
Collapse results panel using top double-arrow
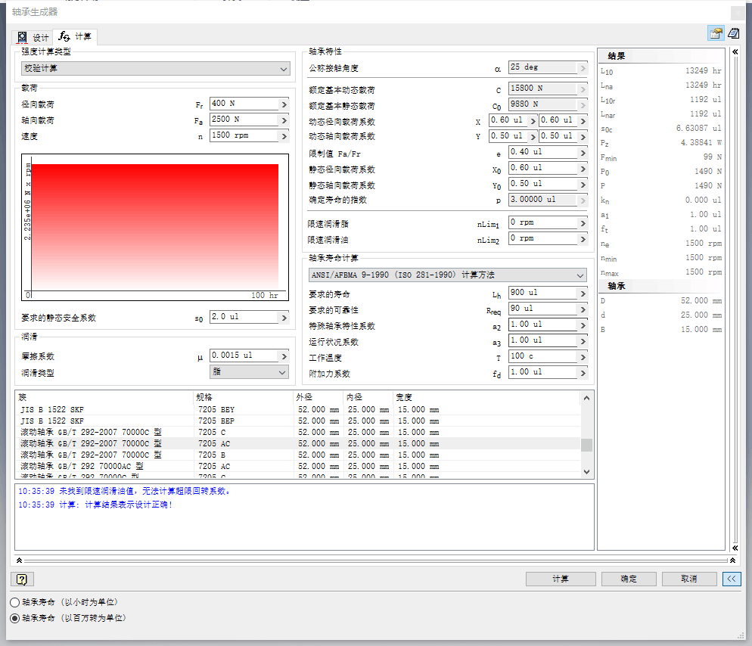pyautogui.click(x=735, y=51)
